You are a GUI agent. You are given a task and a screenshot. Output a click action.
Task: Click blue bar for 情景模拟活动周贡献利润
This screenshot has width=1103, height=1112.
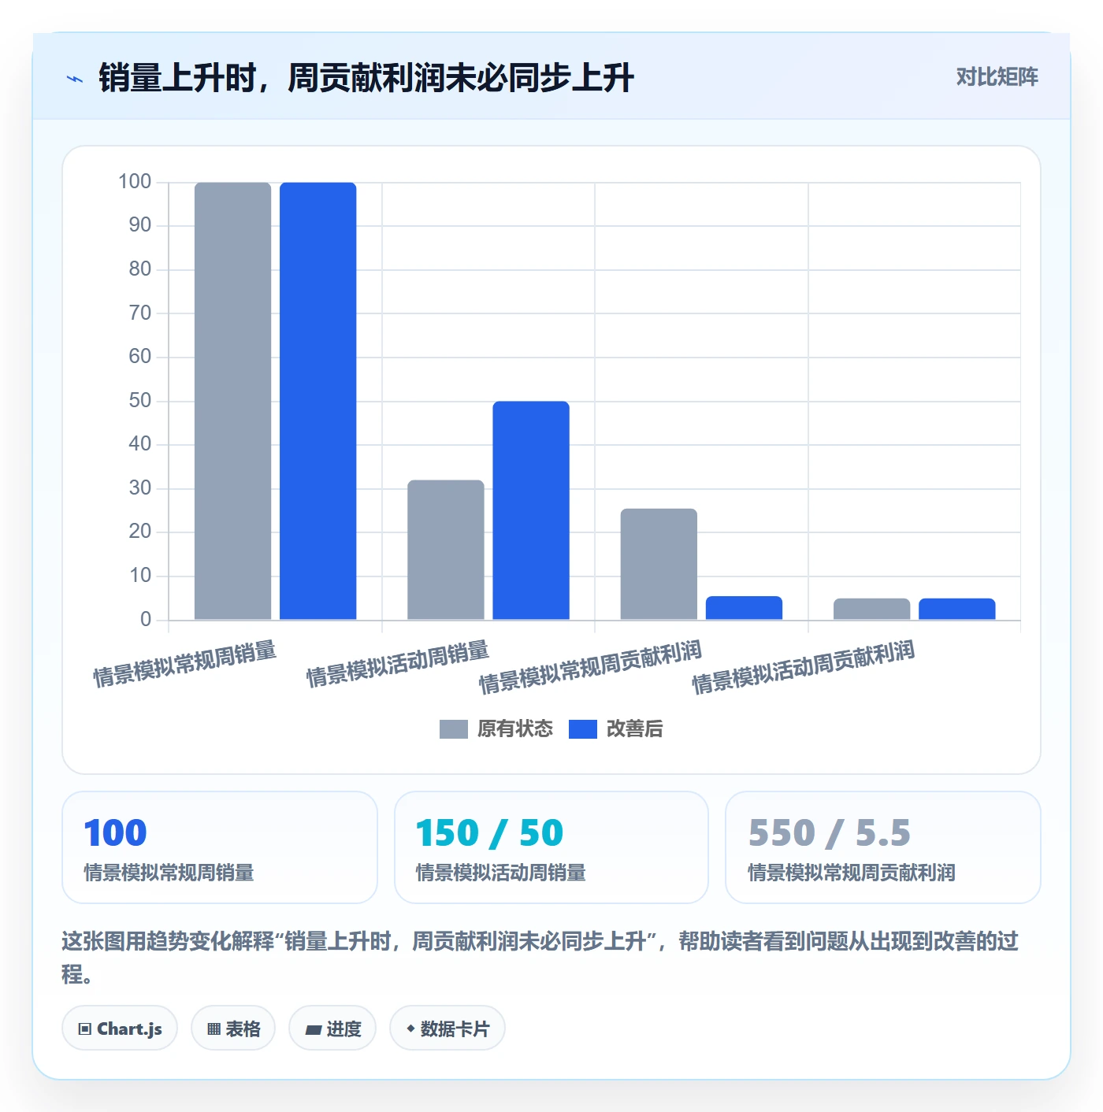point(957,609)
